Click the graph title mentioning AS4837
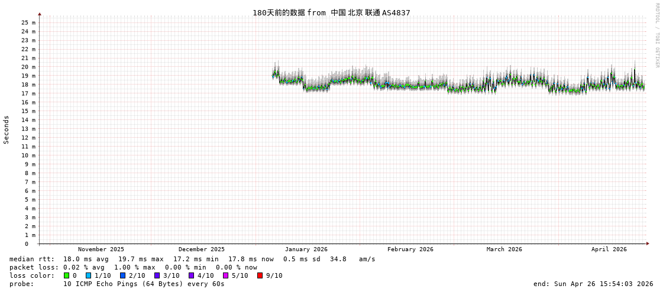The image size is (663, 292). coord(331,12)
